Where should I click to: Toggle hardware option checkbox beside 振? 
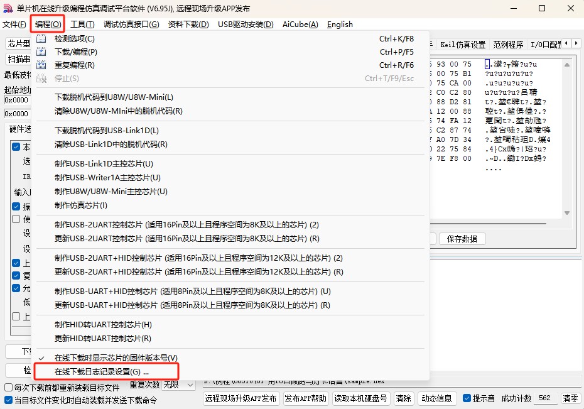[x=16, y=206]
